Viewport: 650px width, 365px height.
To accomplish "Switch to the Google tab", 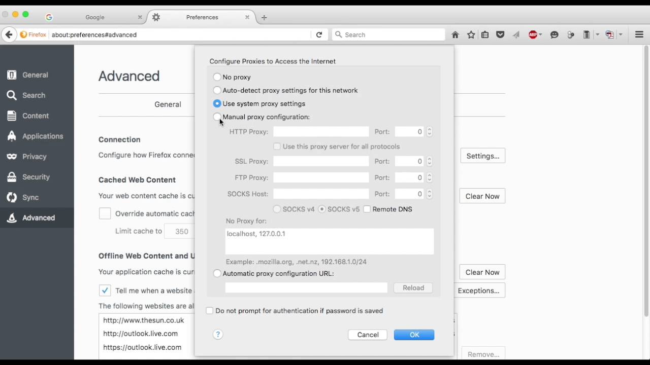I will tap(94, 17).
